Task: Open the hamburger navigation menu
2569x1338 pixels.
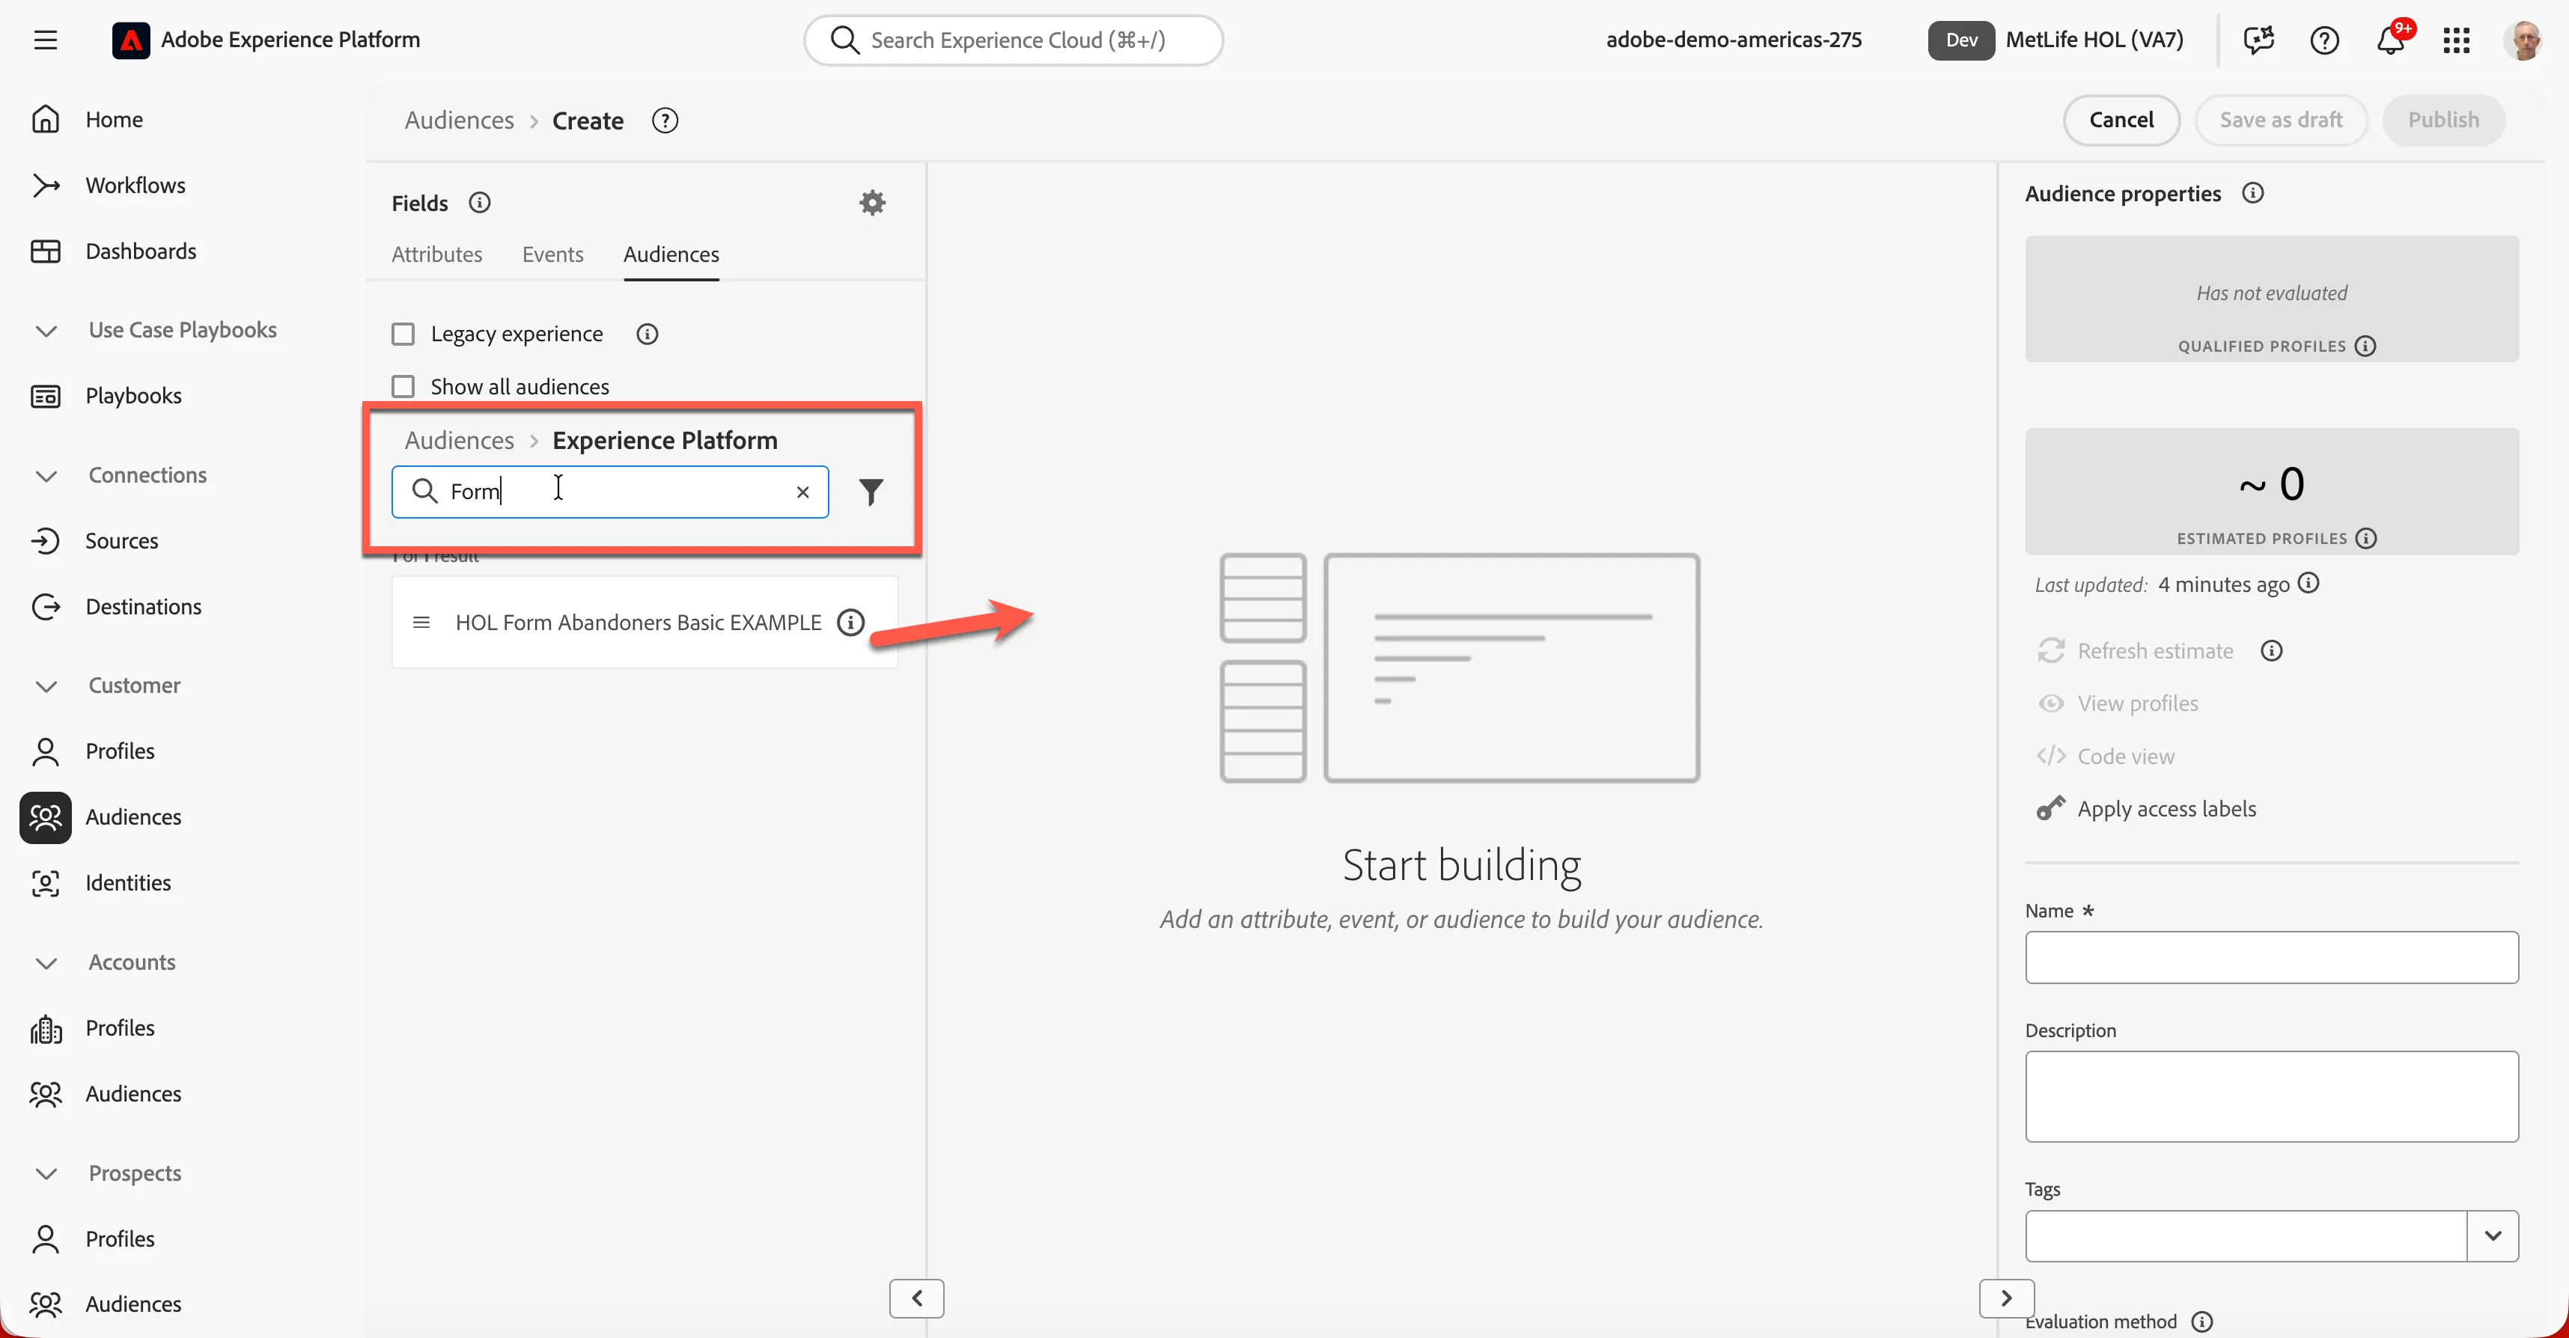Action: pos(45,40)
